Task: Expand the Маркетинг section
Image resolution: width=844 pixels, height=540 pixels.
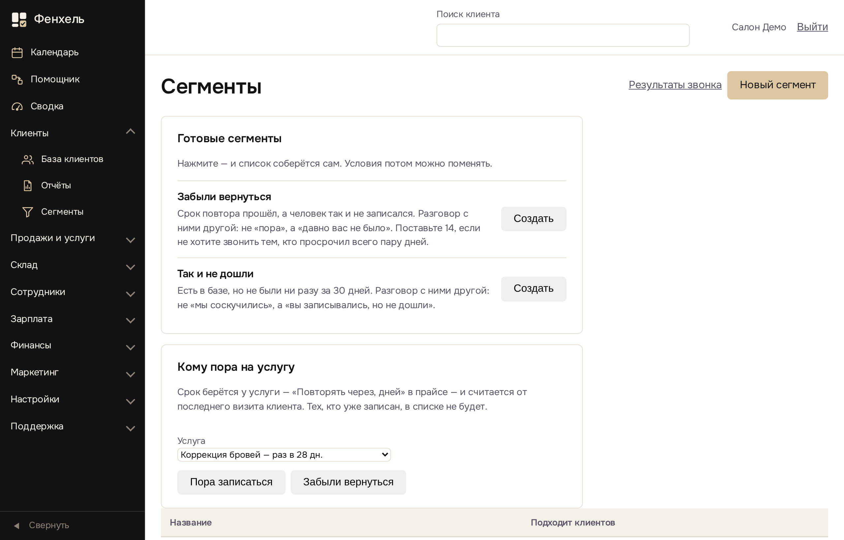Action: (72, 373)
